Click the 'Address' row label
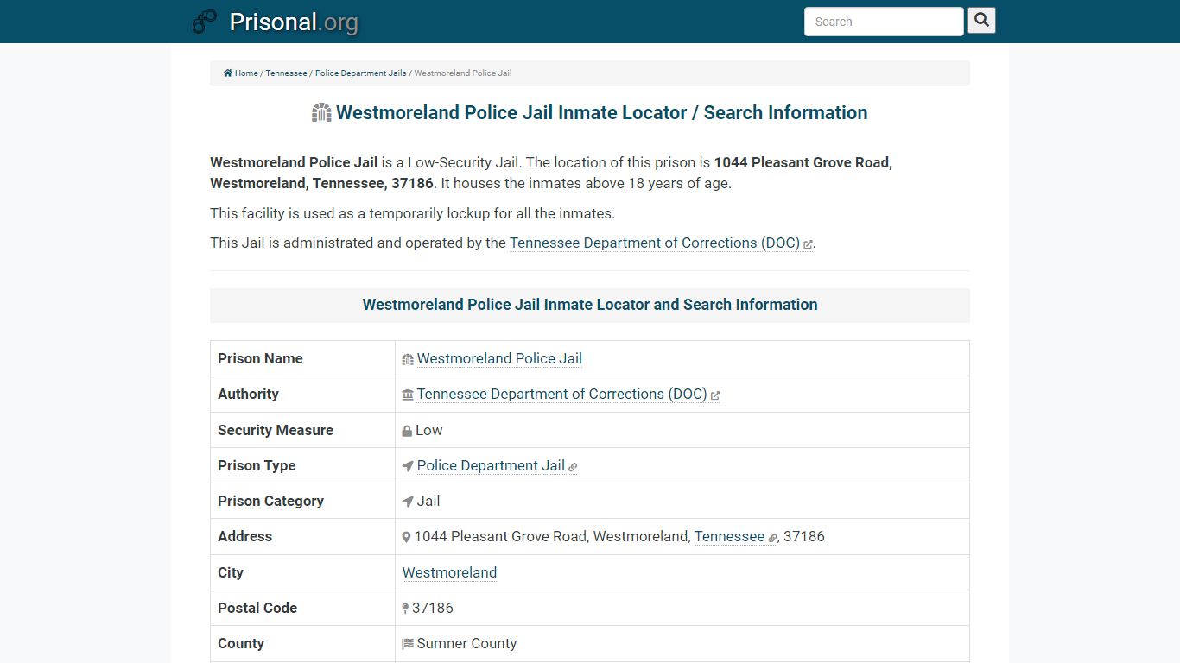 (x=244, y=536)
